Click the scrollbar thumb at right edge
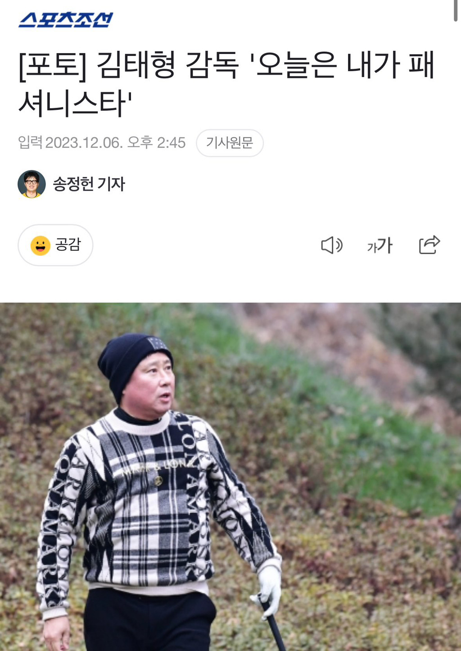This screenshot has height=651, width=461. tap(456, 10)
